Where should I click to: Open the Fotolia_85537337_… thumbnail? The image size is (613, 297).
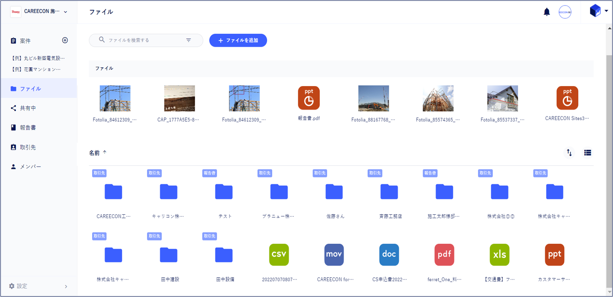502,98
